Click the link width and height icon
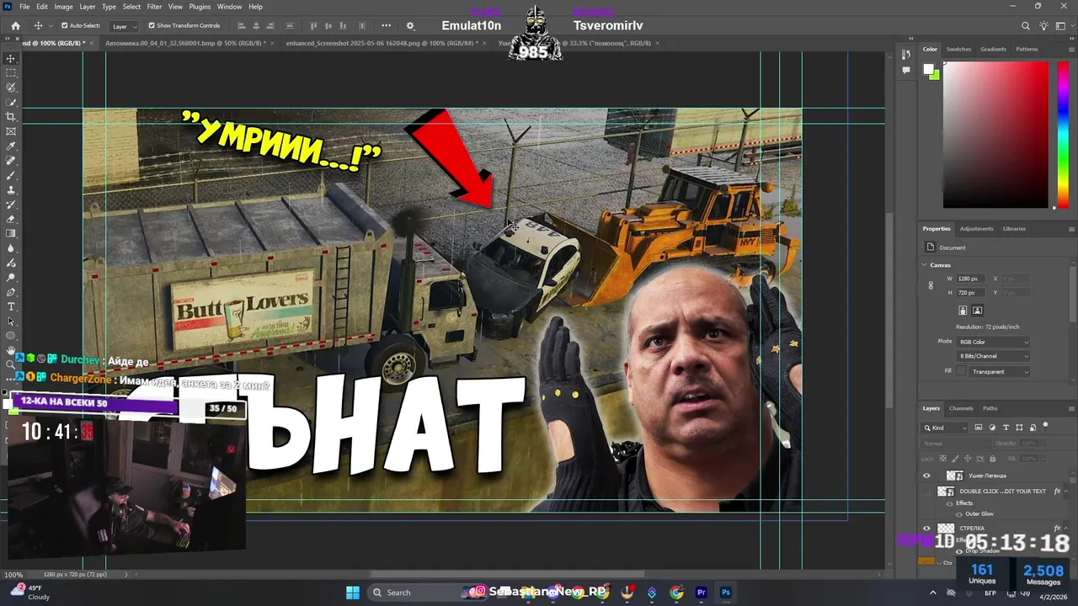Screen dimensions: 1078x606 931,285
